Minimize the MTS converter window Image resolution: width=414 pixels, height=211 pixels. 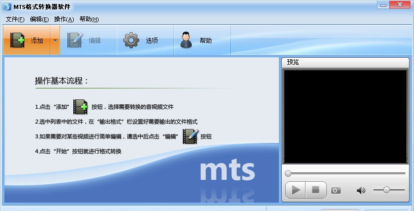tap(384, 5)
